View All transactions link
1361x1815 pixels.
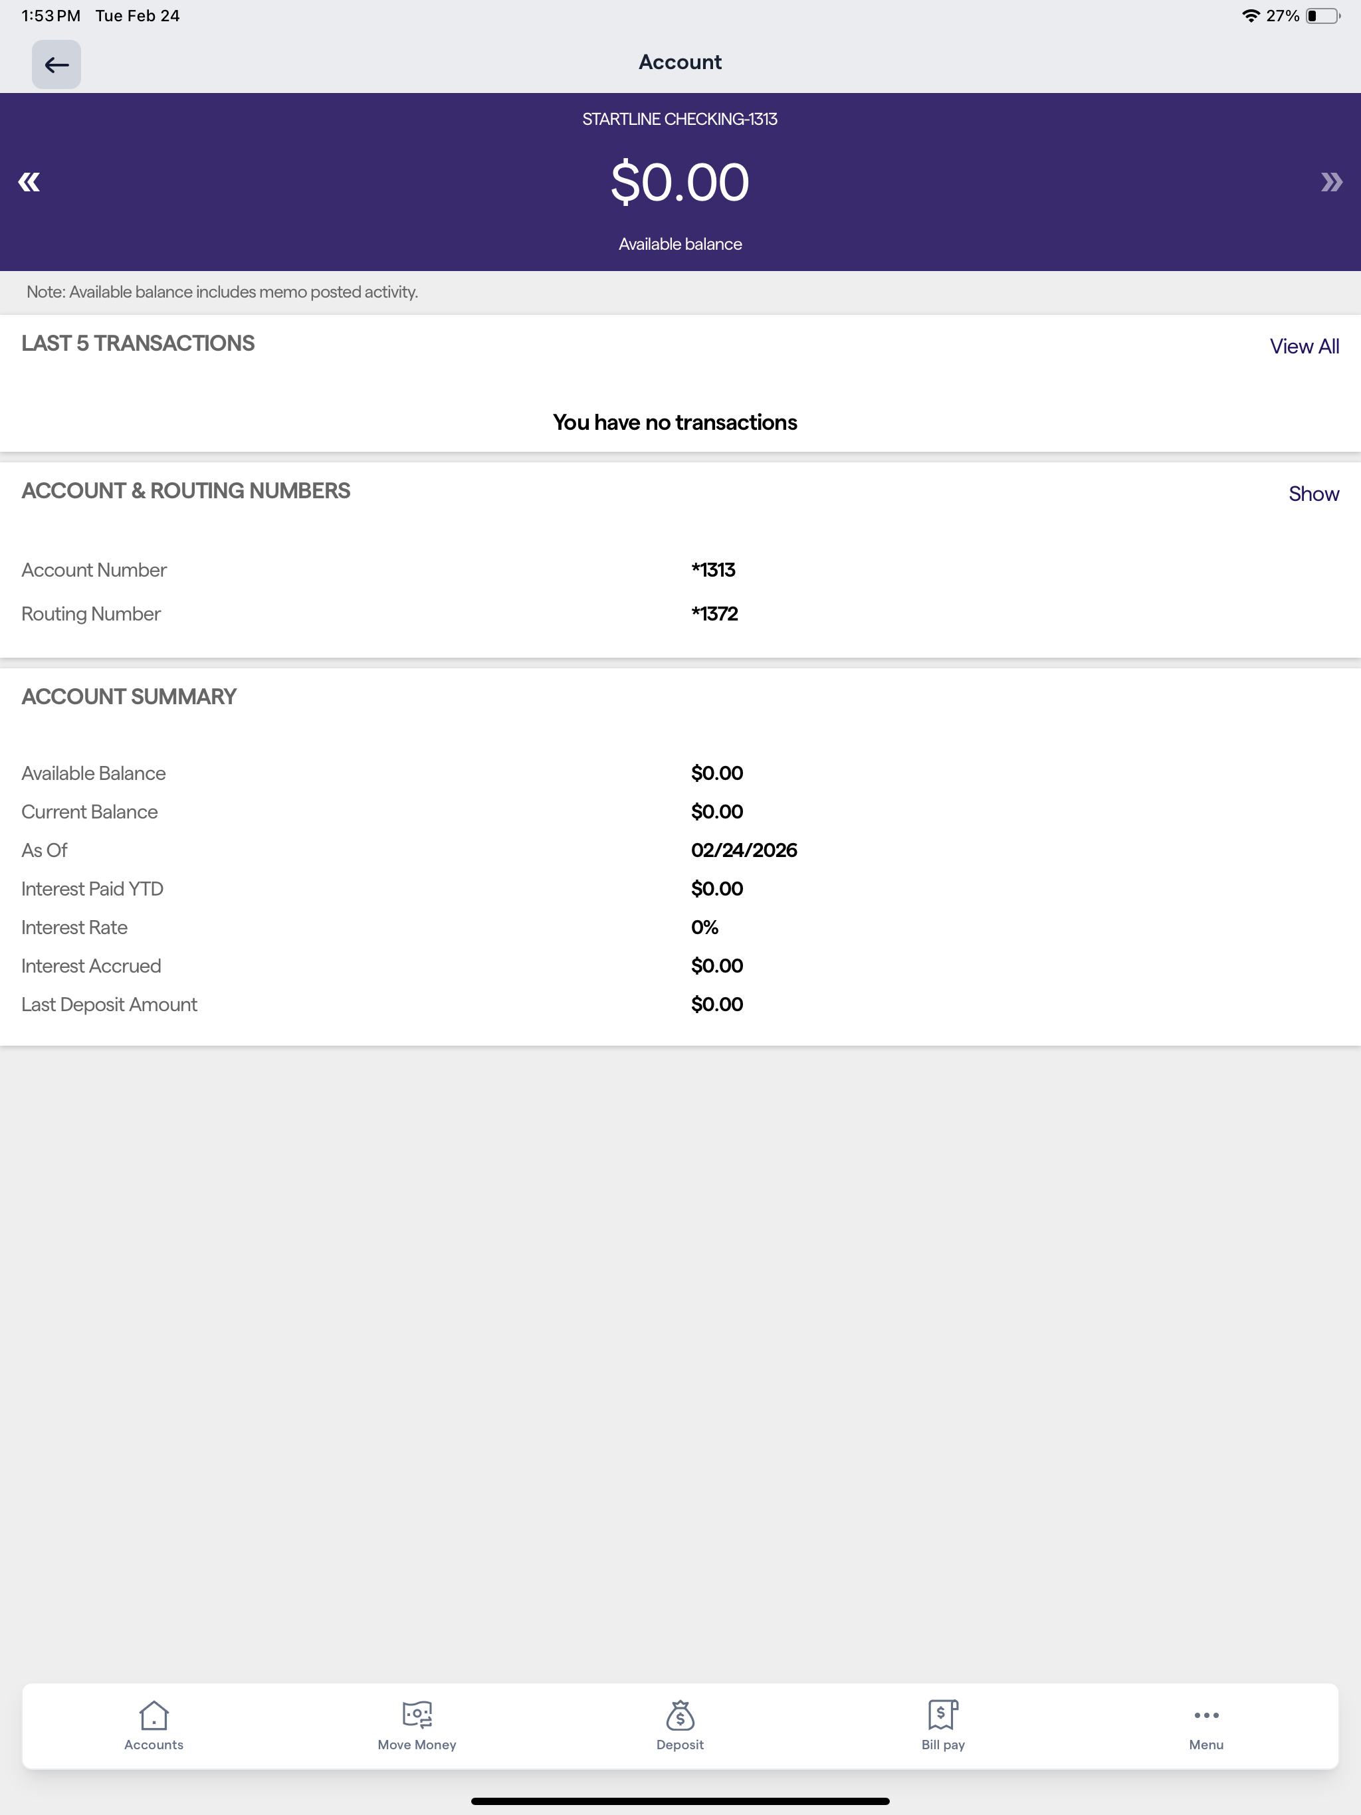1305,346
